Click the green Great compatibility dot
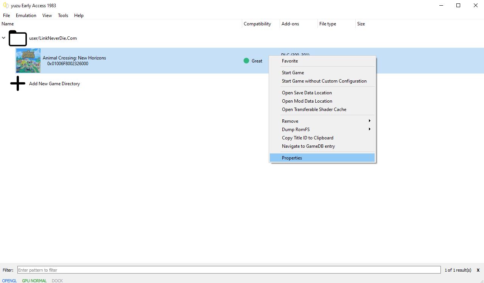The width and height of the screenshot is (484, 283). (246, 61)
